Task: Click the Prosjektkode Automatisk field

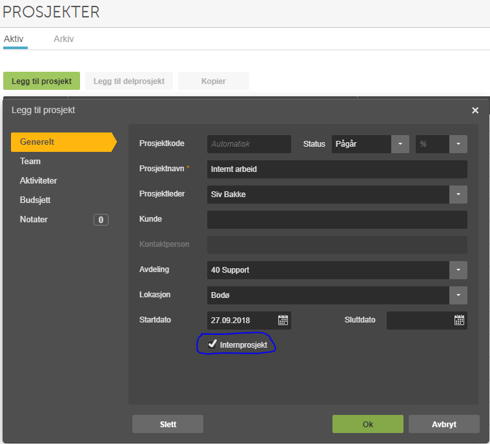Action: point(249,144)
